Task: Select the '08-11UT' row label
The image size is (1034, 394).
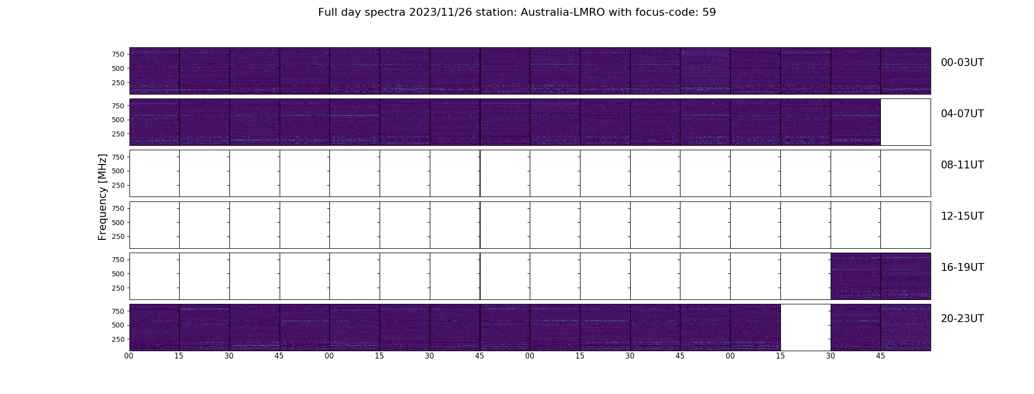Action: (x=962, y=165)
